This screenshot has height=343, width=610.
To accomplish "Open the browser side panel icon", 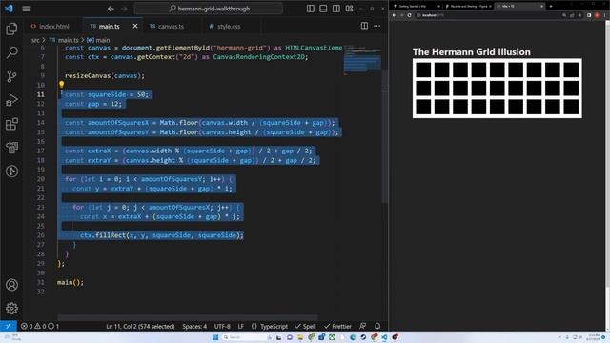I will 589,15.
